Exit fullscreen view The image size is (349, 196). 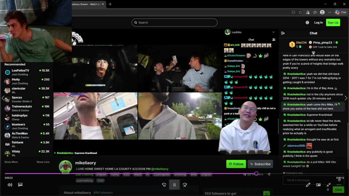click(329, 185)
